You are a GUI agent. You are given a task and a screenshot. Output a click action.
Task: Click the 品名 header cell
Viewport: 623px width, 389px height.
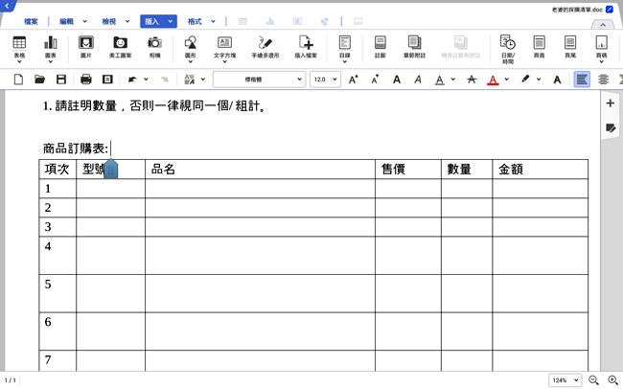click(260, 170)
